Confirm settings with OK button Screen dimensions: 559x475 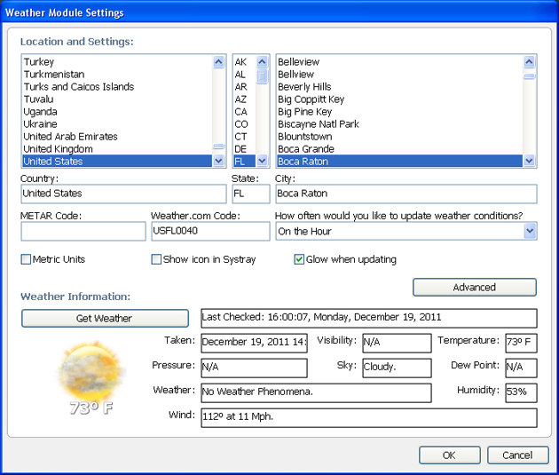pos(449,455)
